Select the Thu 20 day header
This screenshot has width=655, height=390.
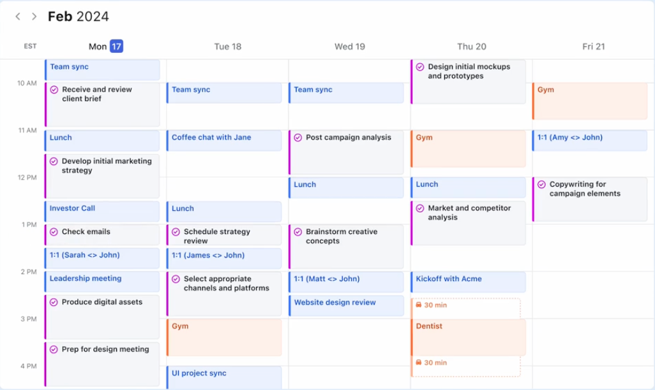coord(471,47)
